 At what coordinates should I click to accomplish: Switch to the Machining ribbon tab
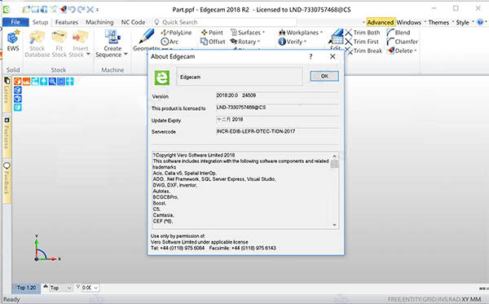click(99, 22)
